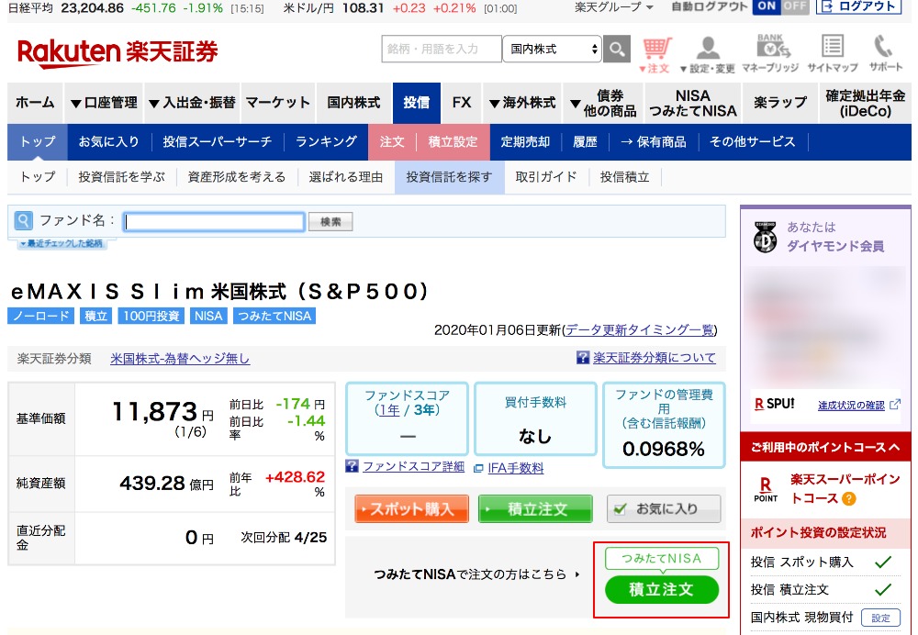Viewport: 918px width, 635px height.
Task: Expand the 入出金・振替 menu
Action: click(x=192, y=103)
